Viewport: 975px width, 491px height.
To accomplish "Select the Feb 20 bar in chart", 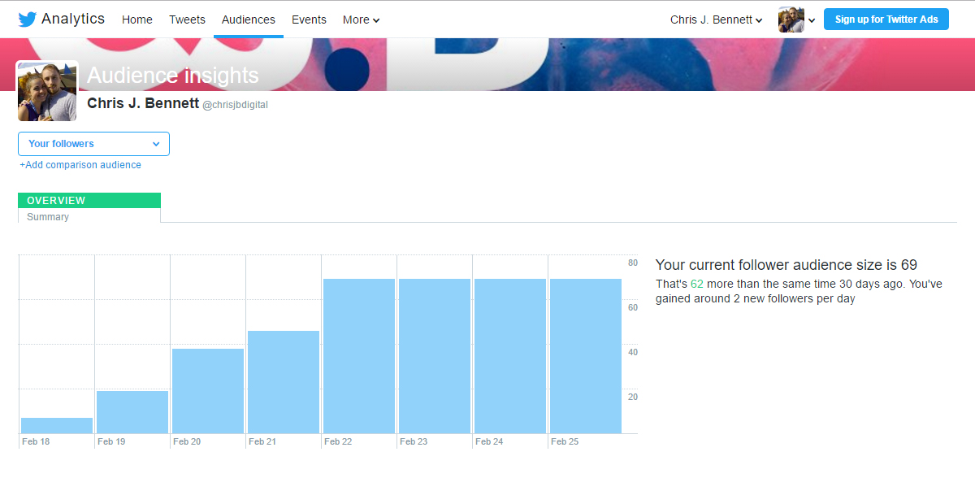I will pos(208,391).
